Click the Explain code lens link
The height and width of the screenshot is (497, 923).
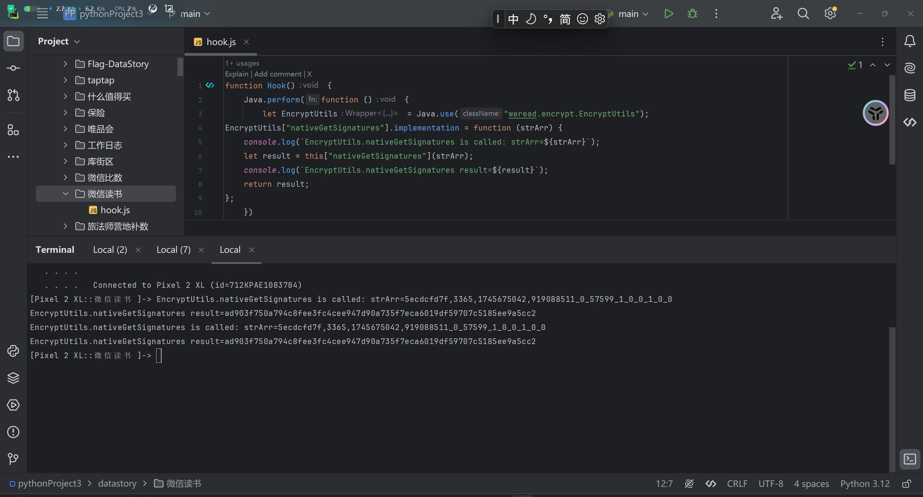pos(237,74)
